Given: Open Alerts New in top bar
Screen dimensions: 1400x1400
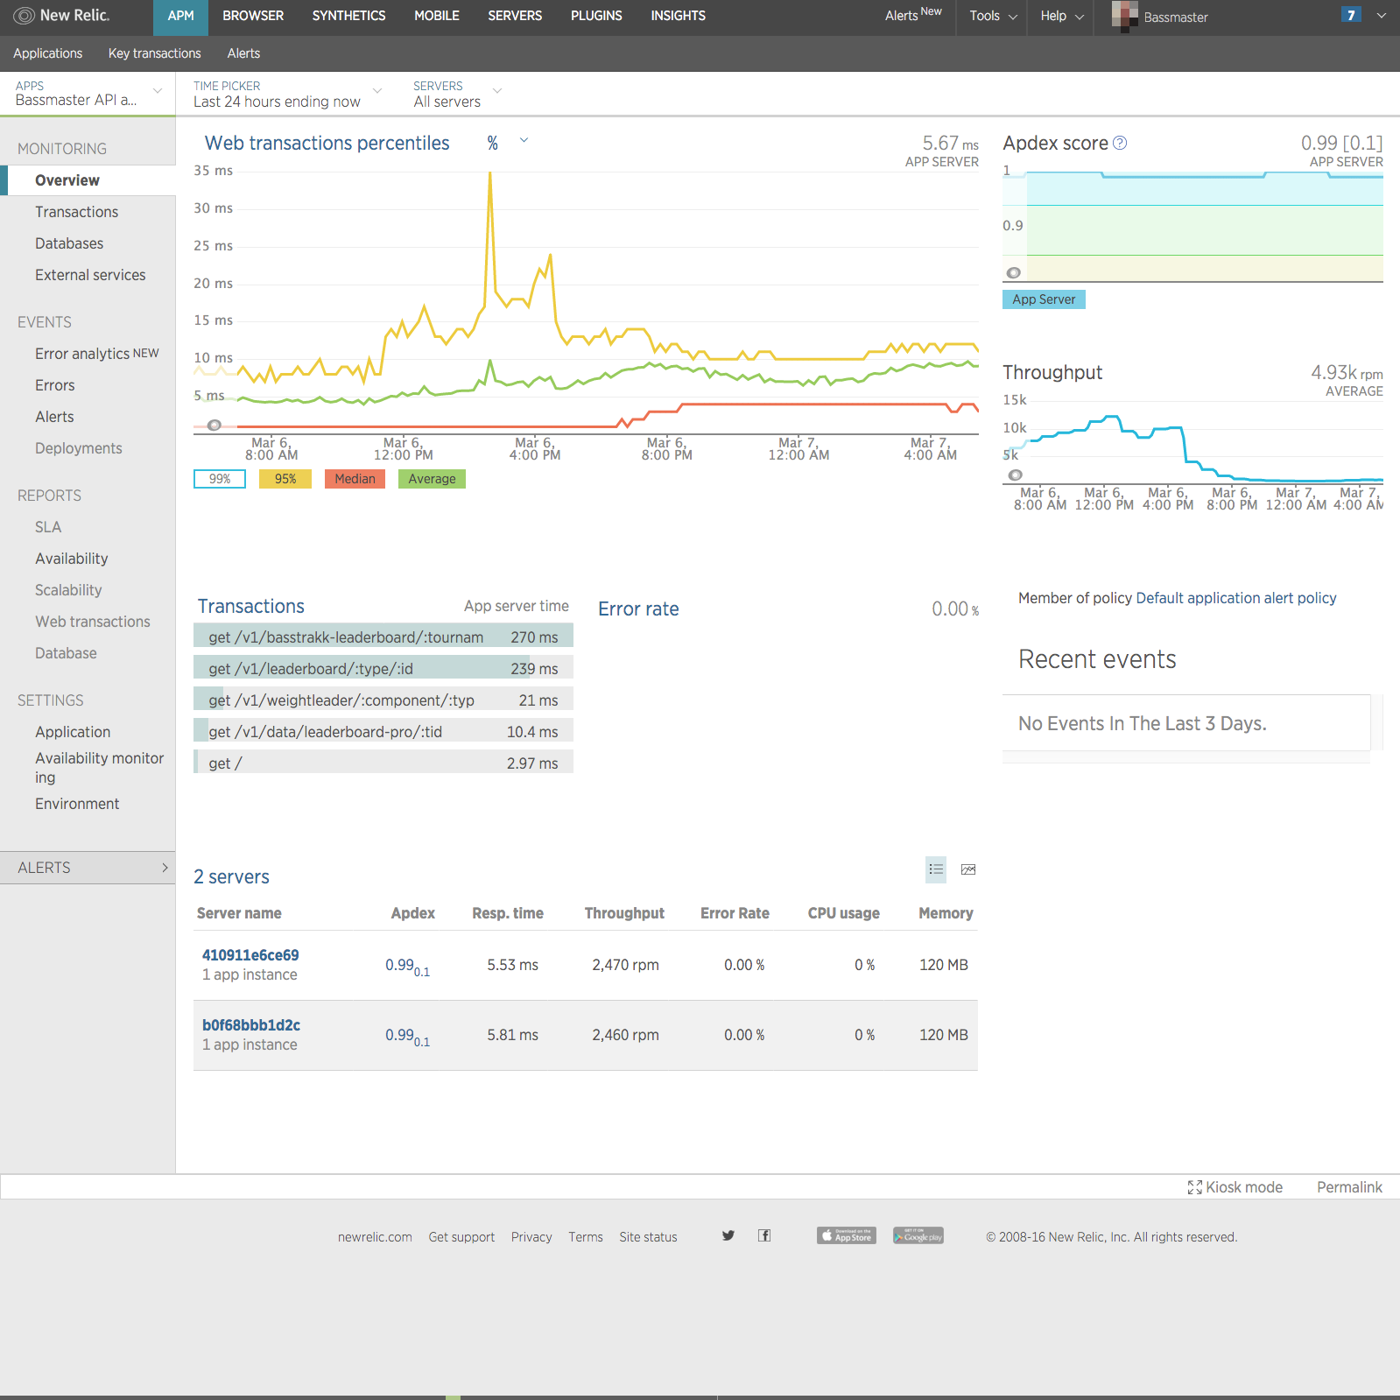Looking at the screenshot, I should [913, 15].
